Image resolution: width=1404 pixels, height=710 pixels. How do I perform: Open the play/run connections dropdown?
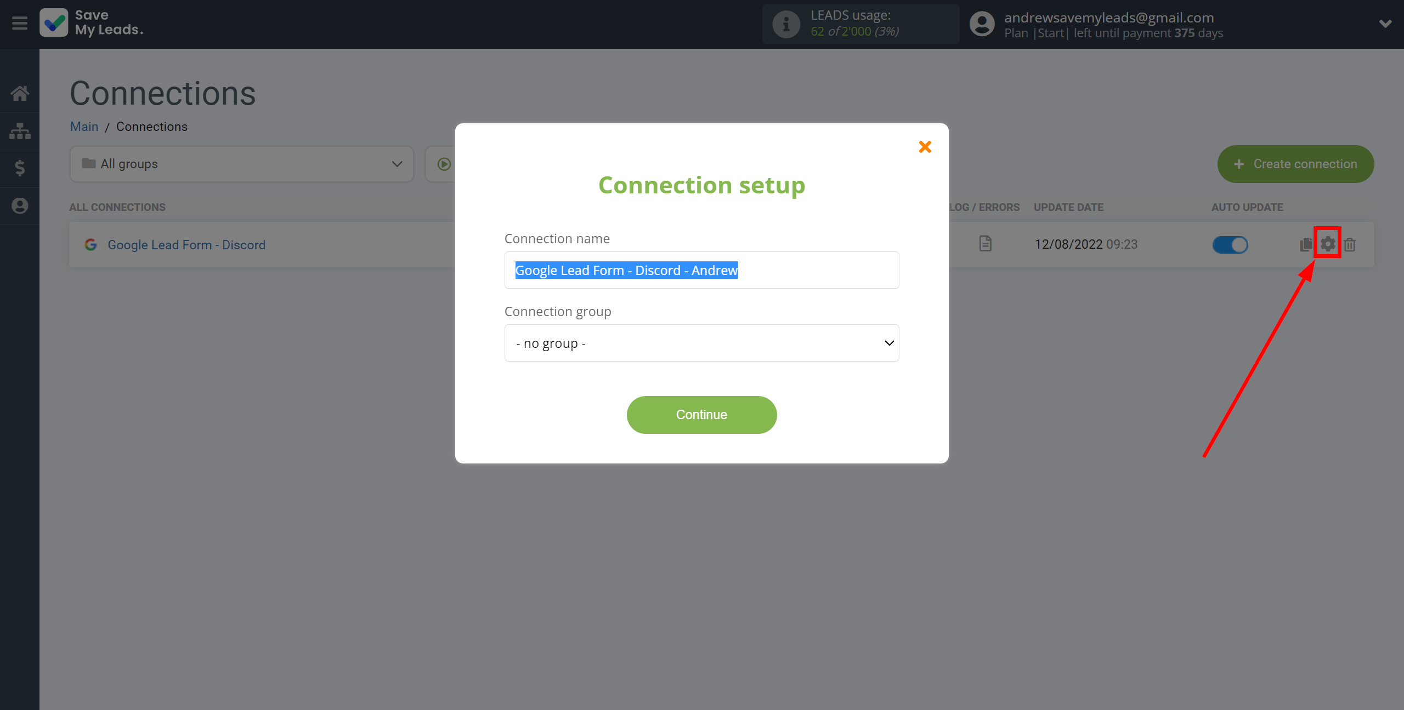[444, 164]
